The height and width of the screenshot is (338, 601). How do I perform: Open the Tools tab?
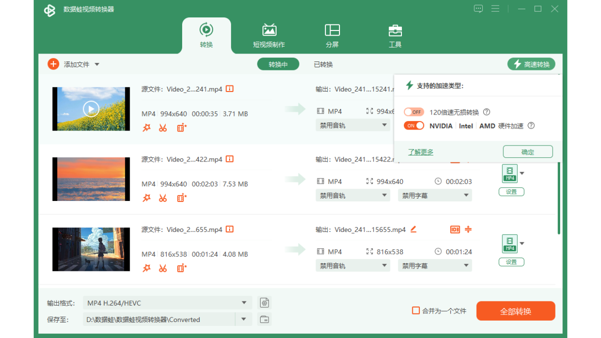(395, 36)
